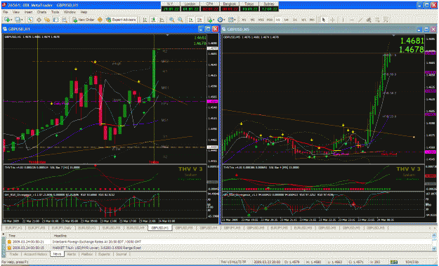
Task: Click the news list scrollbar down arrow
Action: (434, 248)
